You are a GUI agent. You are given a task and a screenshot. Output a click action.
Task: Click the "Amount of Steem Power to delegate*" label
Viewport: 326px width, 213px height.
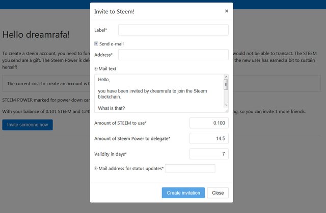tap(132, 138)
